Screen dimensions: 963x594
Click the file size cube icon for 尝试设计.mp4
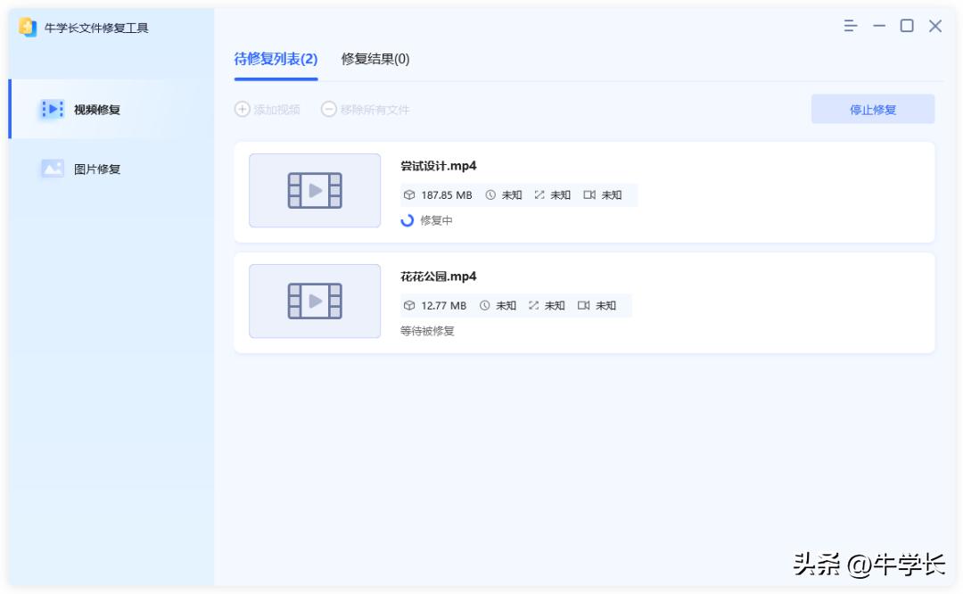409,194
